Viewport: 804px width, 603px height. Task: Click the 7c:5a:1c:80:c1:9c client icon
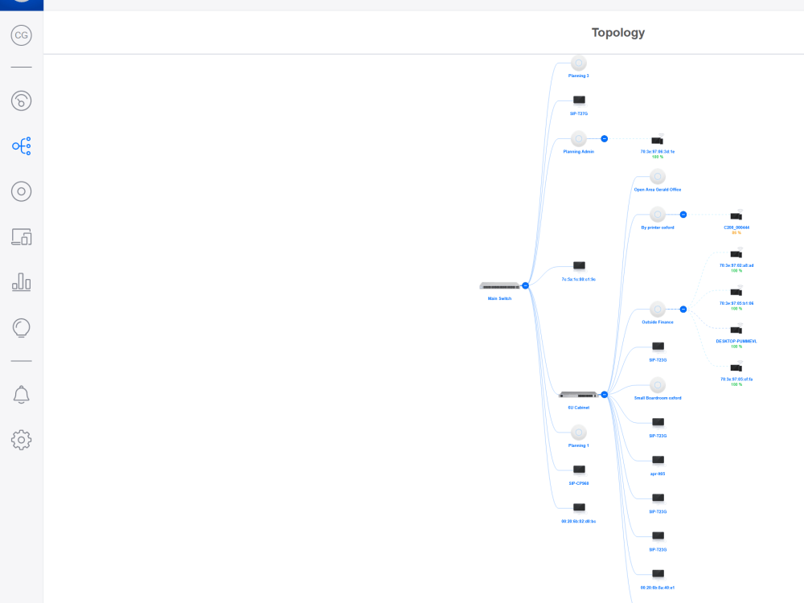(x=579, y=265)
